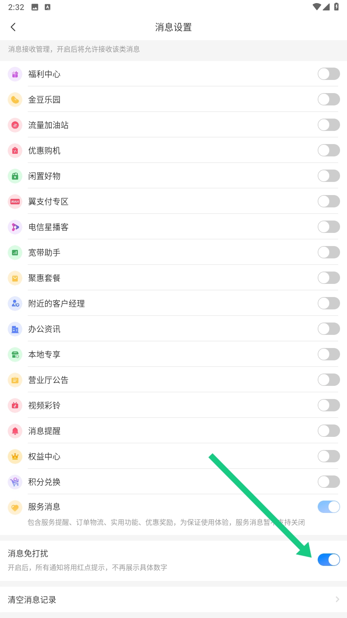
Task: Turn on 宽带助手 notifications switch
Action: [x=328, y=253]
